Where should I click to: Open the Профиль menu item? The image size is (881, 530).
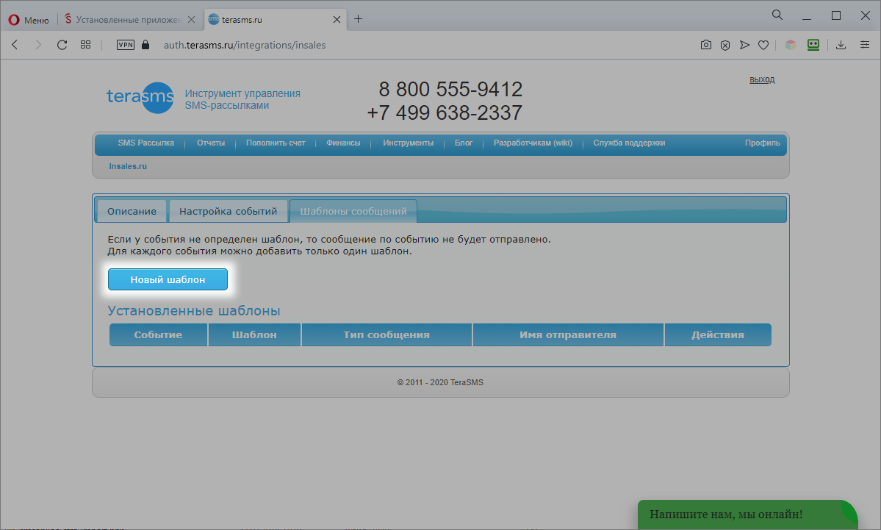763,143
